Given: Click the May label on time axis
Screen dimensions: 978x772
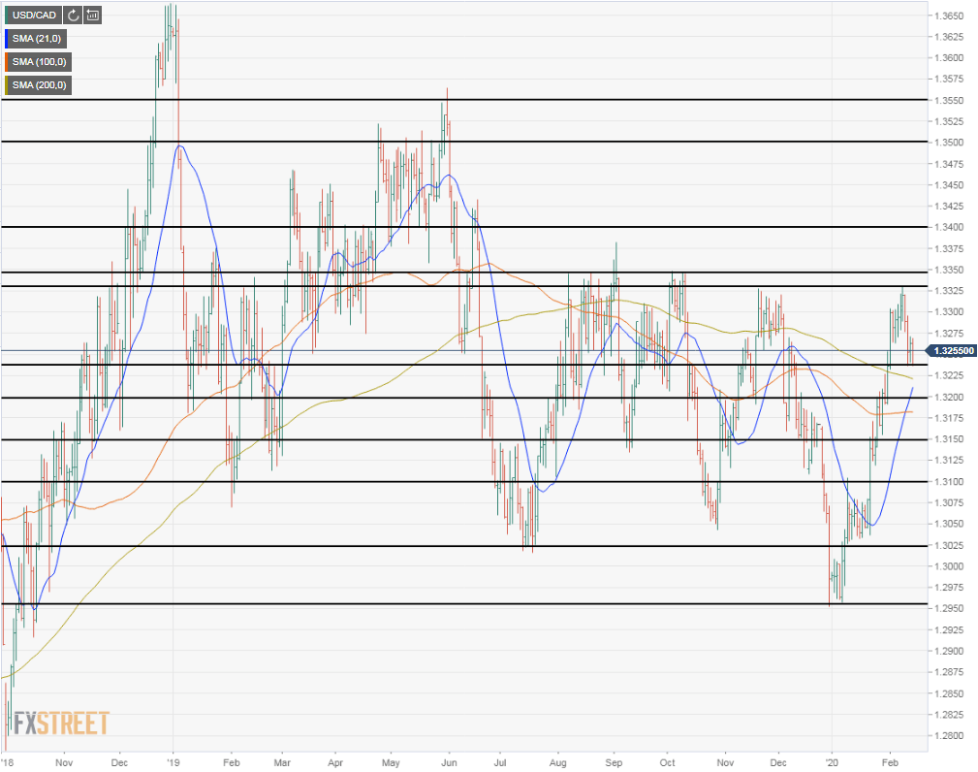Looking at the screenshot, I should pyautogui.click(x=391, y=762).
